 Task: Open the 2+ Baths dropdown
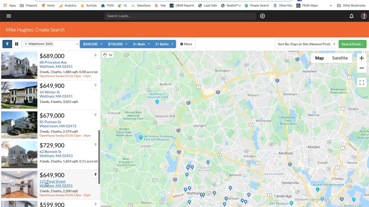pyautogui.click(x=164, y=44)
